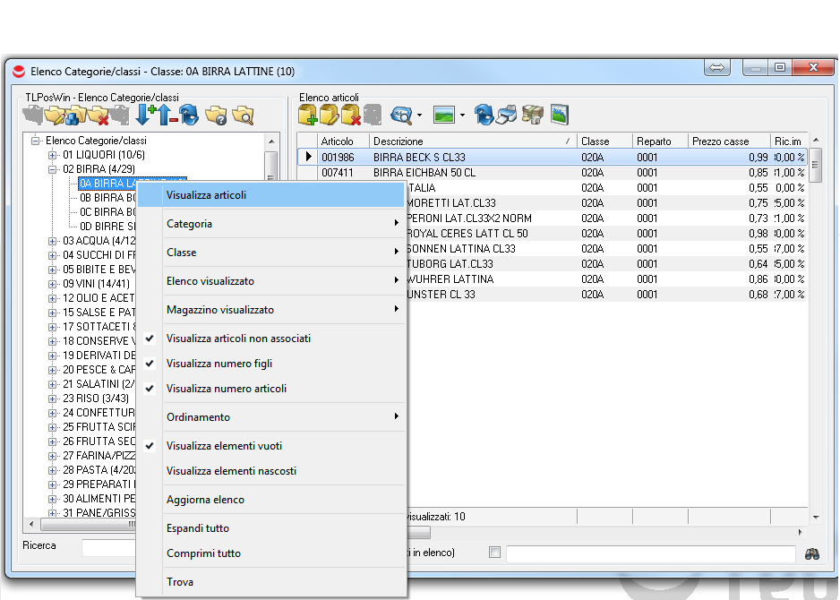Image resolution: width=840 pixels, height=600 pixels.
Task: Uncheck Visualizza elementi vuoti option
Action: [224, 446]
